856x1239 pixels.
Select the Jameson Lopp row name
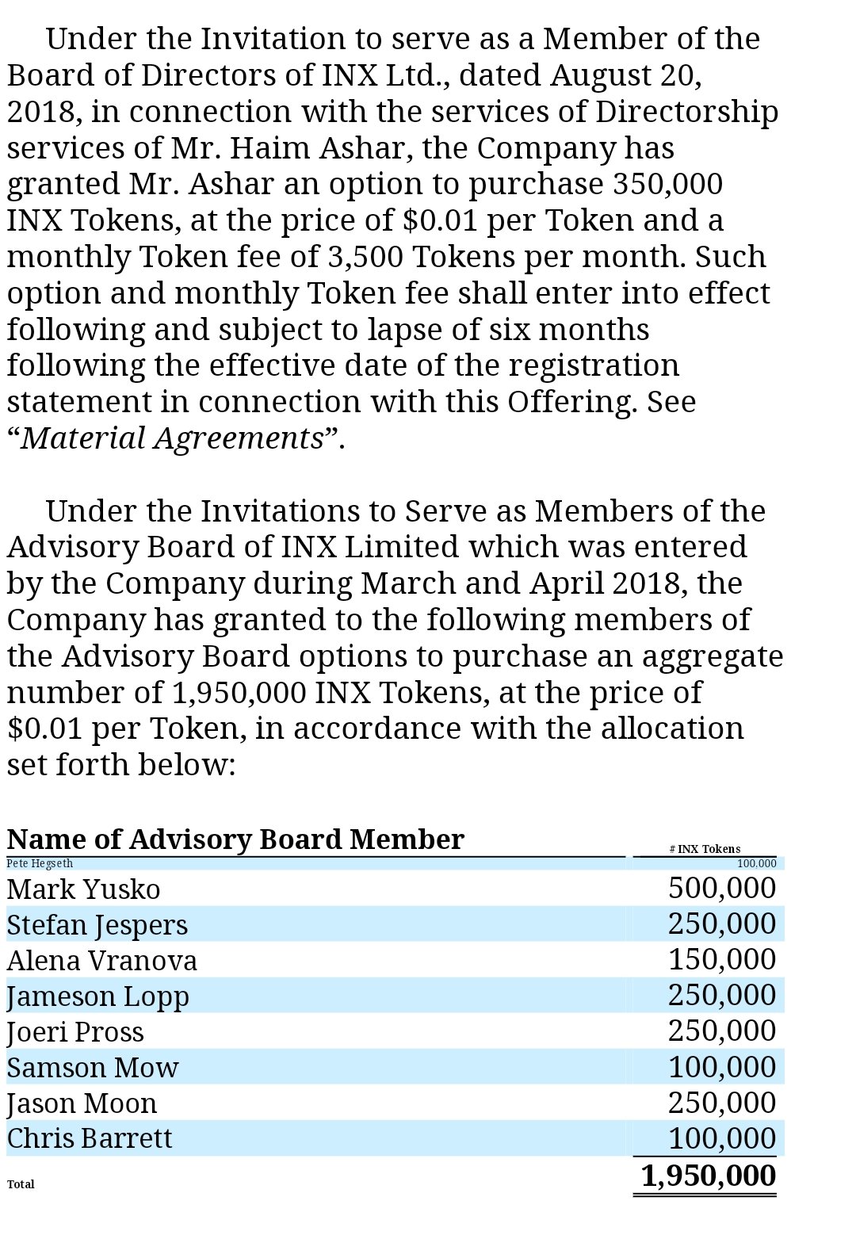[x=97, y=996]
